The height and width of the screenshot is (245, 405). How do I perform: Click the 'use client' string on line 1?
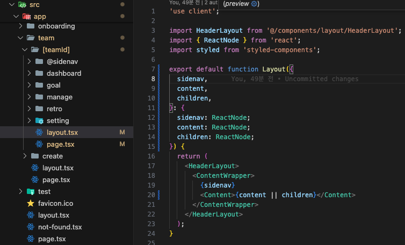(192, 11)
